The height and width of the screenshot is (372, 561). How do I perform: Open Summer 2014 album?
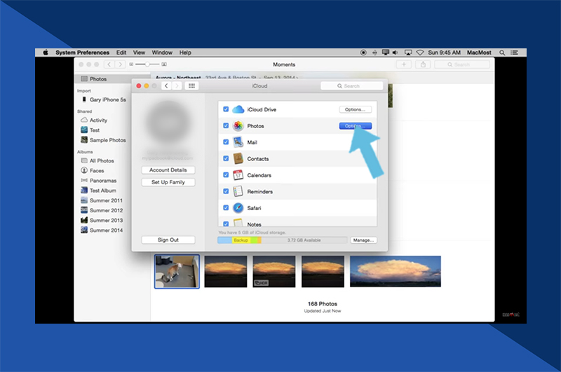(x=102, y=230)
